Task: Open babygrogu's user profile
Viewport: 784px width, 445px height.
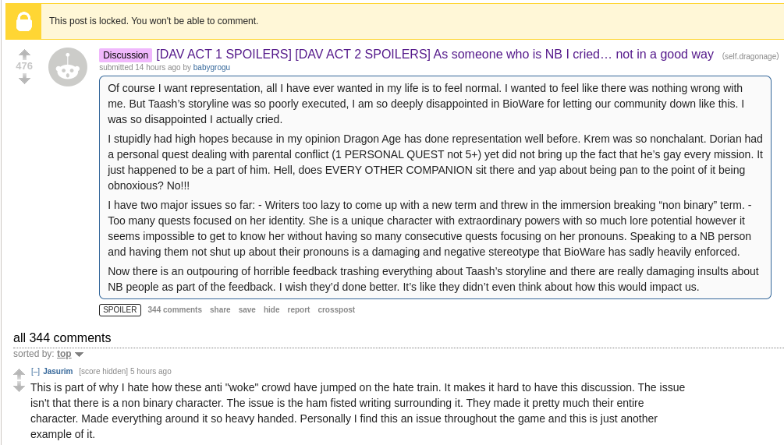Action: (211, 68)
